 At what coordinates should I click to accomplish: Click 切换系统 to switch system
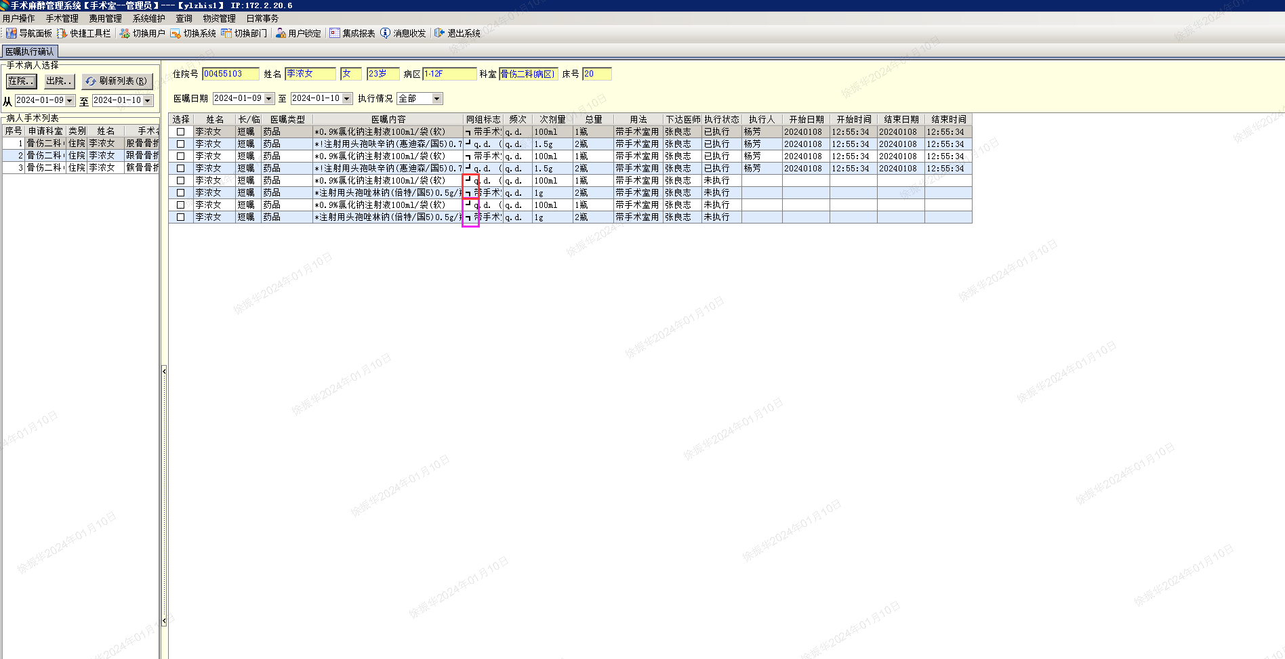(x=193, y=33)
